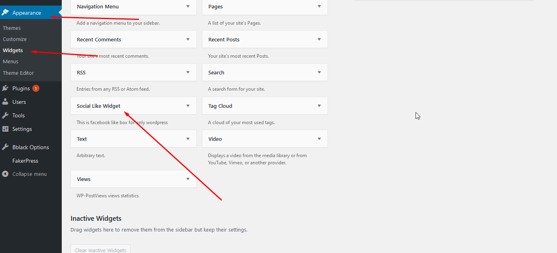Click the Collapse menu link
This screenshot has height=253, width=557.
pyautogui.click(x=29, y=174)
